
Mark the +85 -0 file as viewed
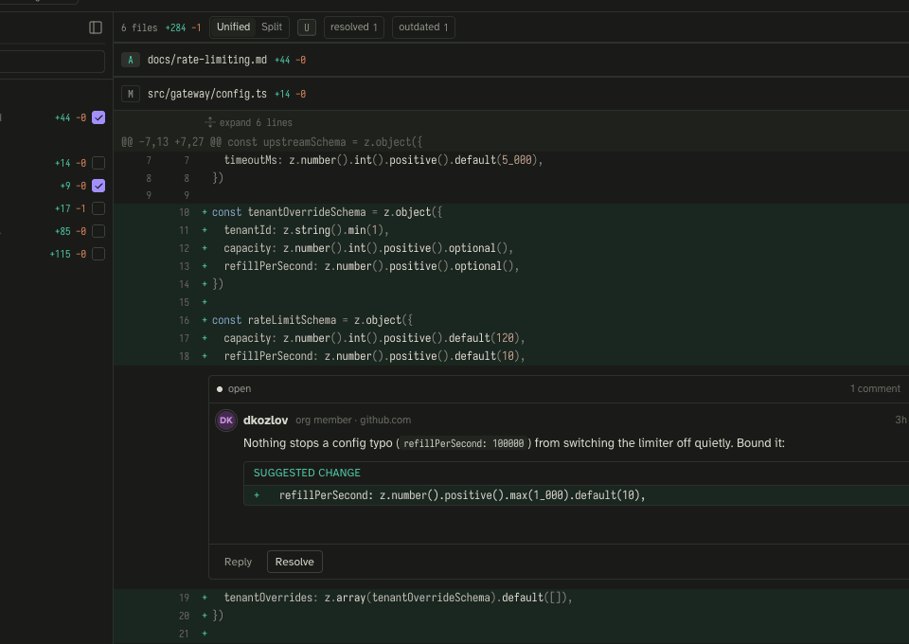pos(98,231)
